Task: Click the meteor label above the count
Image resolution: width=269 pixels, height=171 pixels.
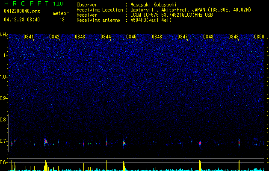Action: pyautogui.click(x=61, y=13)
